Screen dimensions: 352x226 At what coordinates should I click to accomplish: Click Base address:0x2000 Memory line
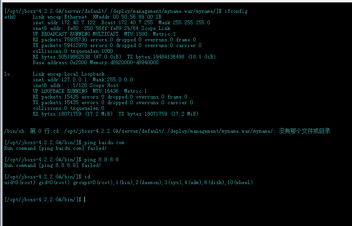coord(96,63)
